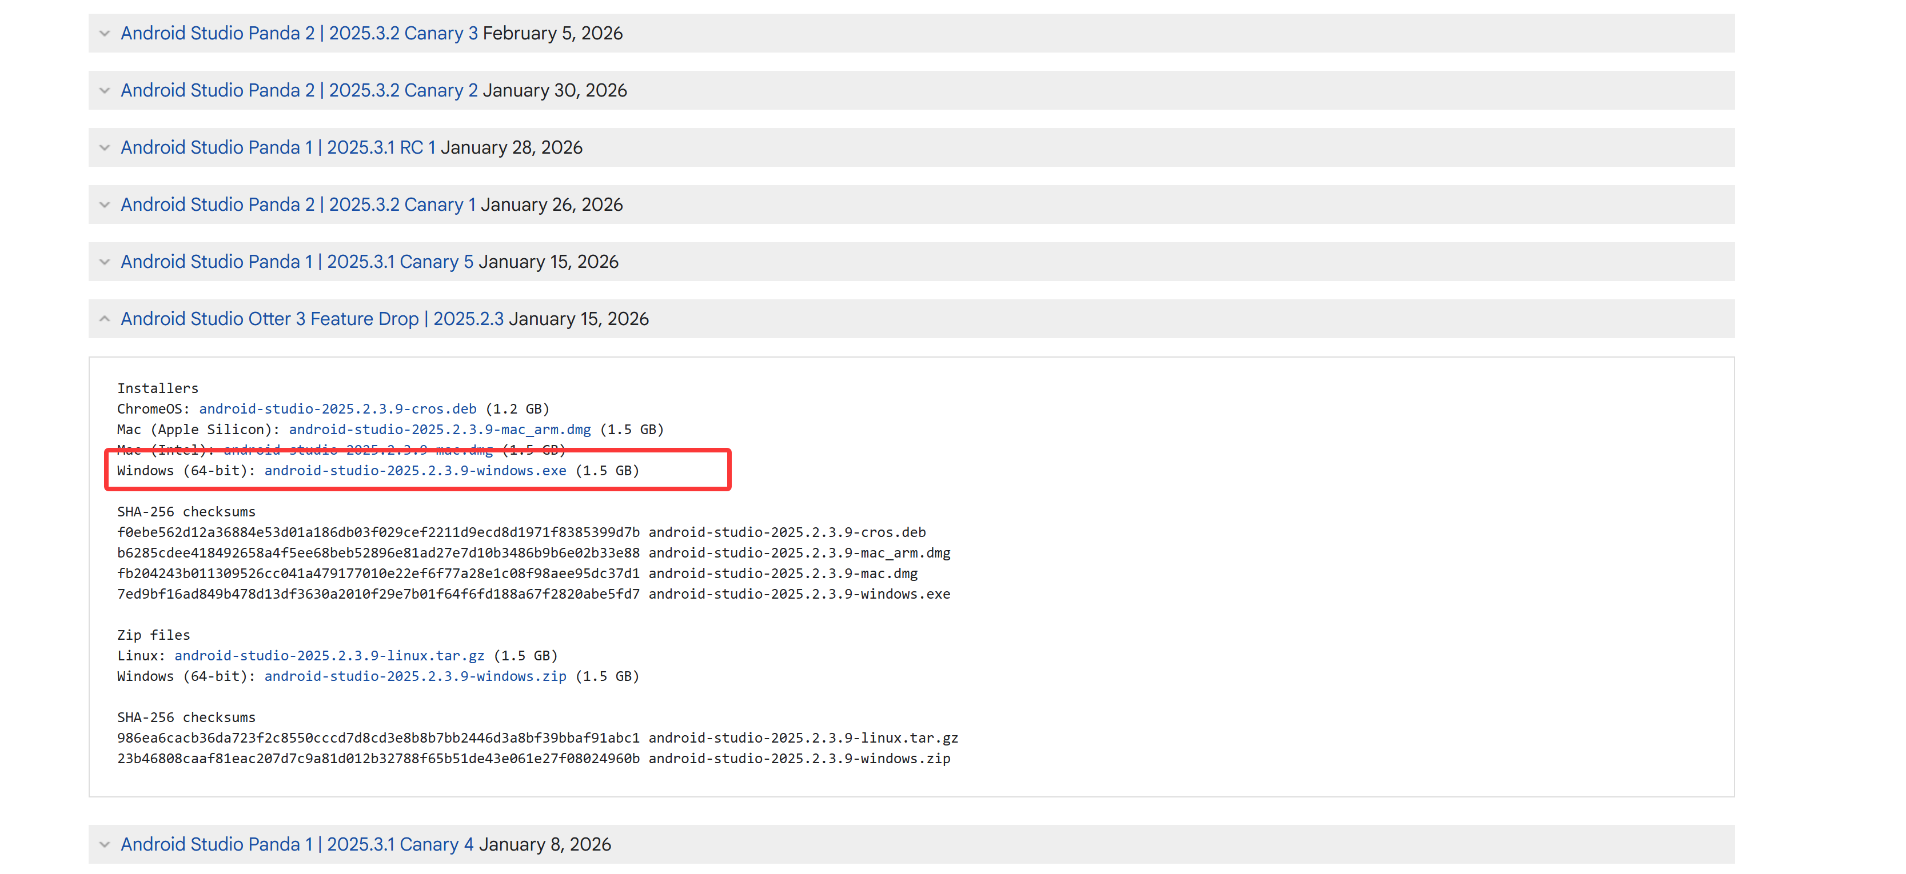Download the mac_arm.dmg Apple Silicon installer

[x=440, y=430]
